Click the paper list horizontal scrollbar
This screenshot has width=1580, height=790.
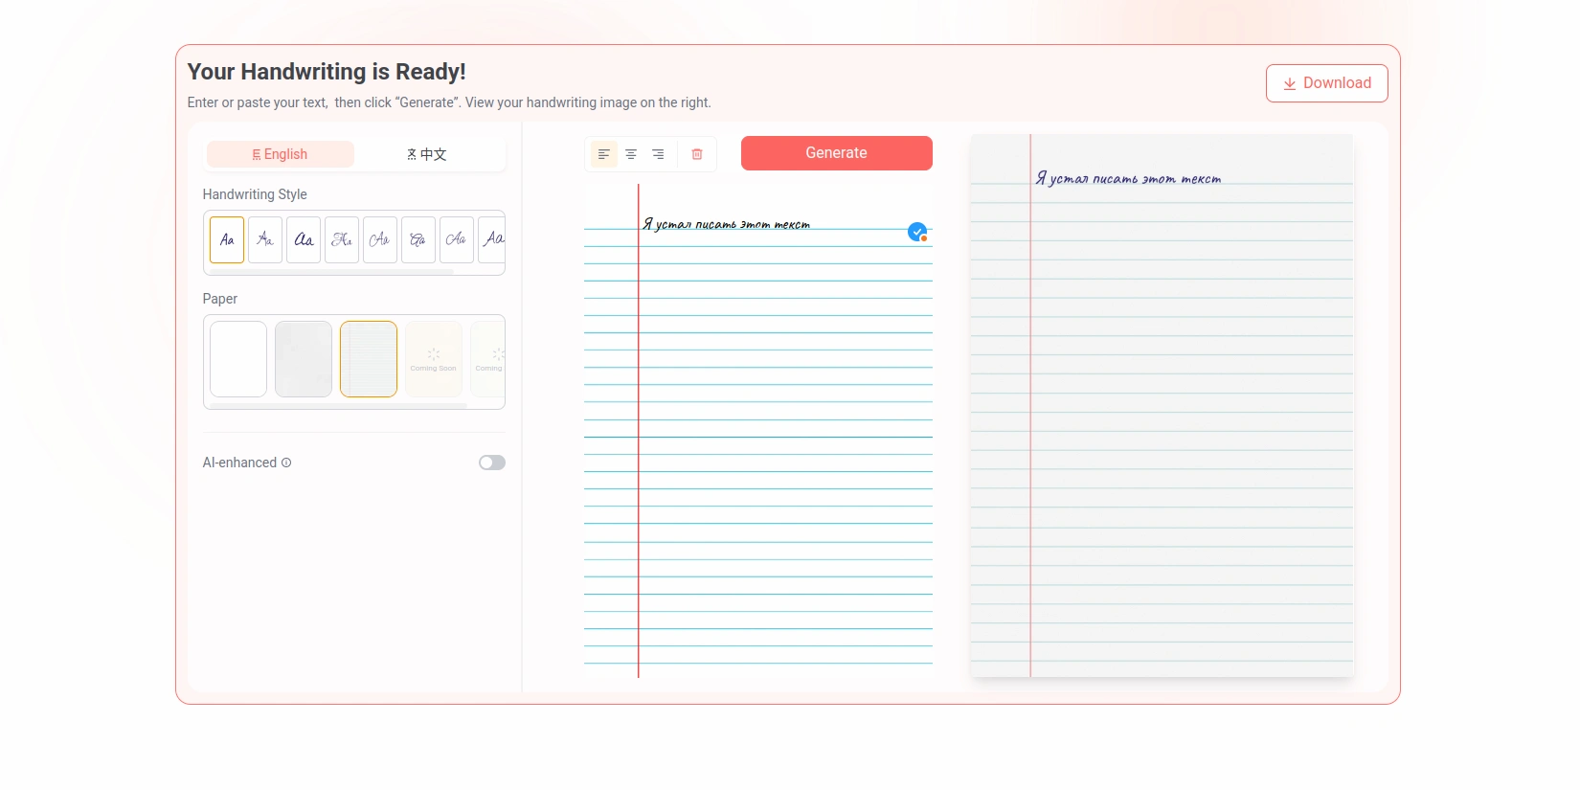[x=338, y=406]
